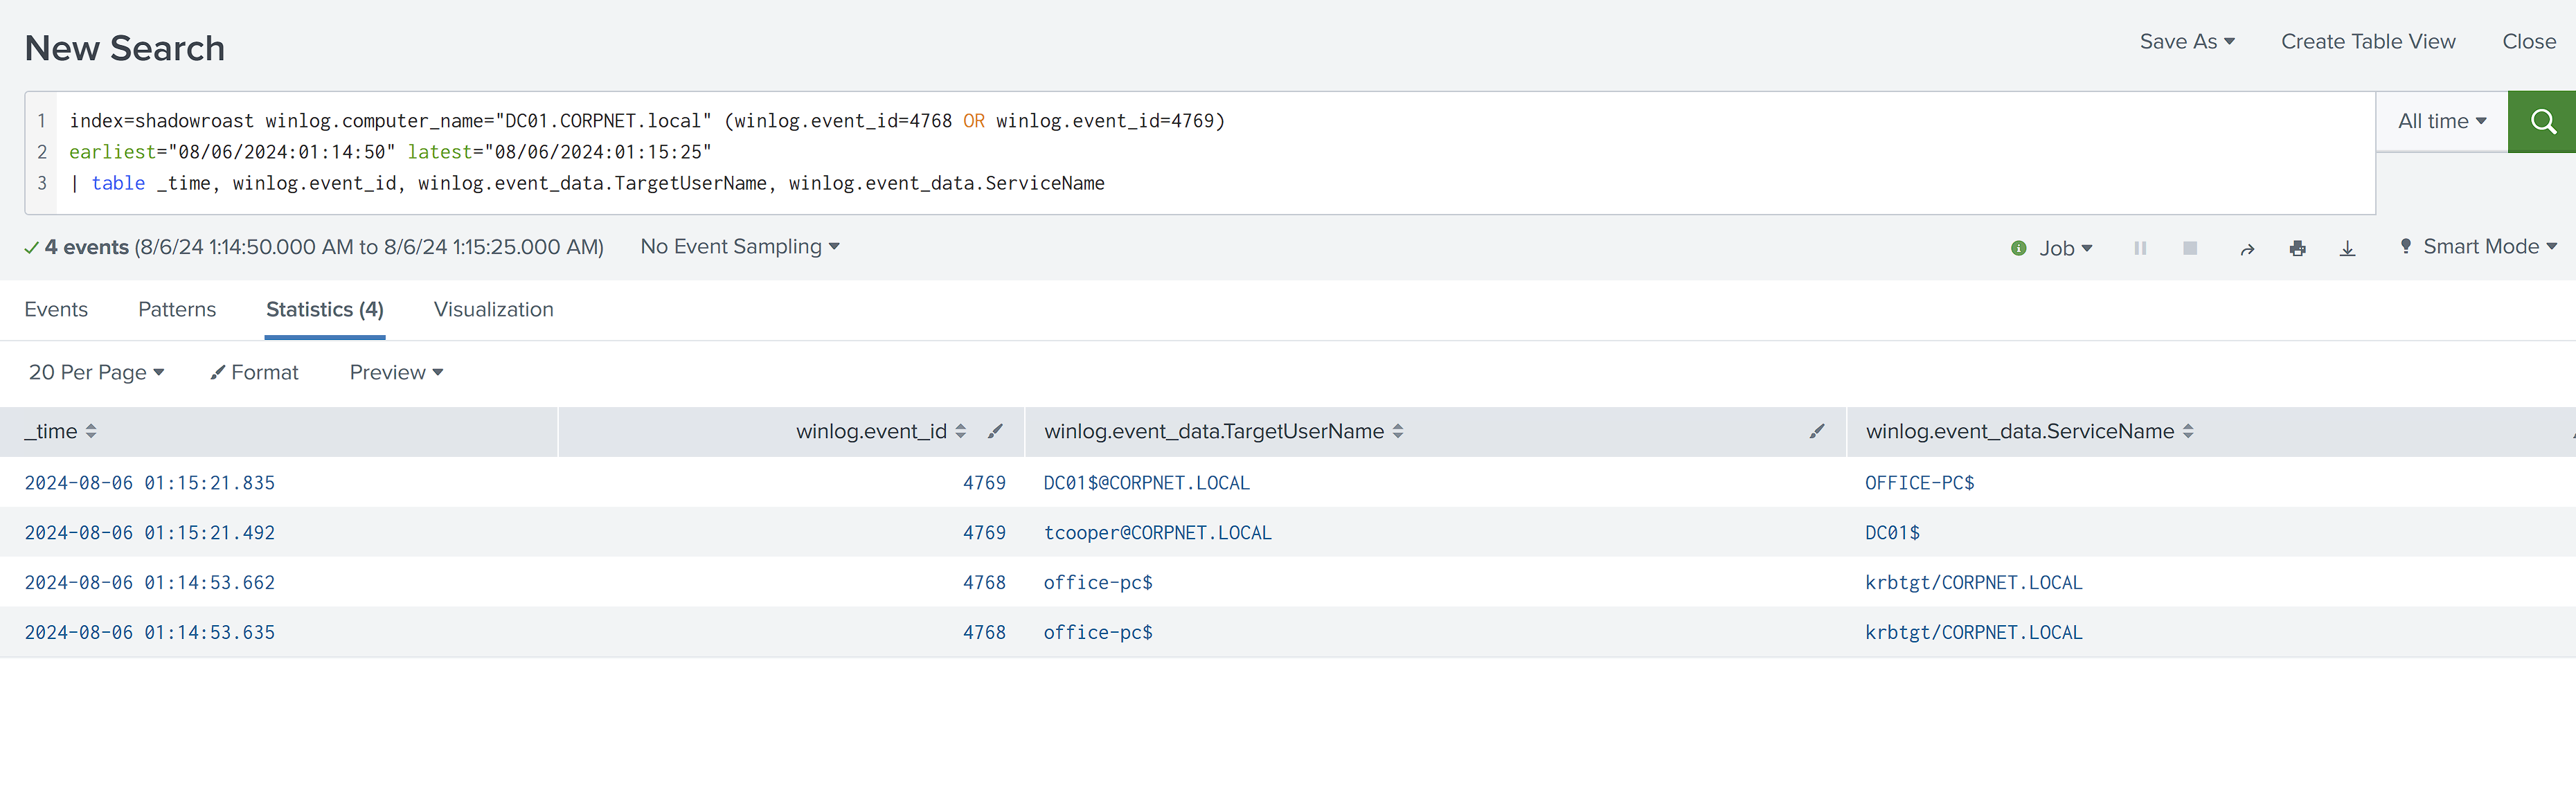Image resolution: width=2576 pixels, height=810 pixels.
Task: Sort by winlog.event_id column arrows
Action: [x=960, y=431]
